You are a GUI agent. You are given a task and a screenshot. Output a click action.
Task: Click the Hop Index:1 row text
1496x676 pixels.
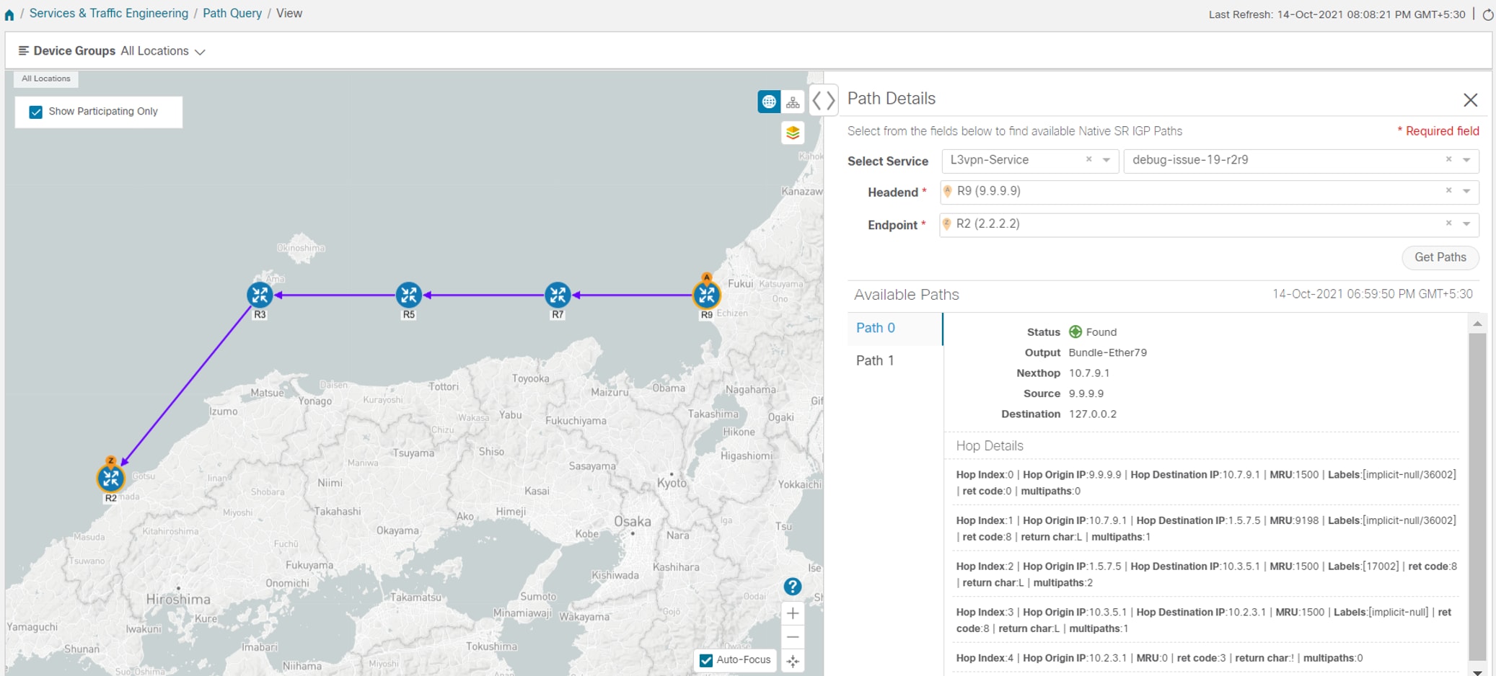[1206, 528]
